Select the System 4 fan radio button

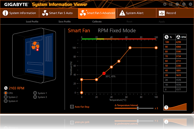6,101
